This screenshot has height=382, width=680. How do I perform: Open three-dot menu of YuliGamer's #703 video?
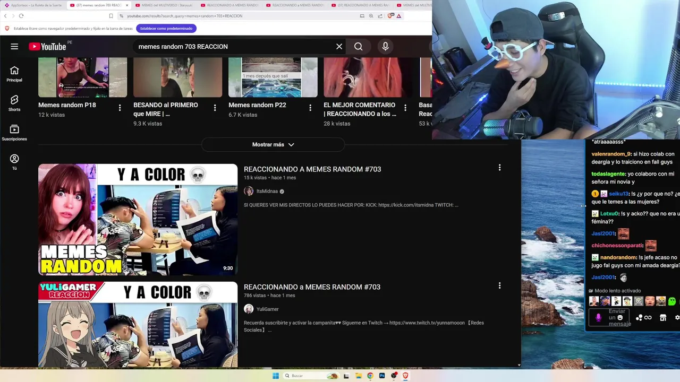[x=499, y=285]
